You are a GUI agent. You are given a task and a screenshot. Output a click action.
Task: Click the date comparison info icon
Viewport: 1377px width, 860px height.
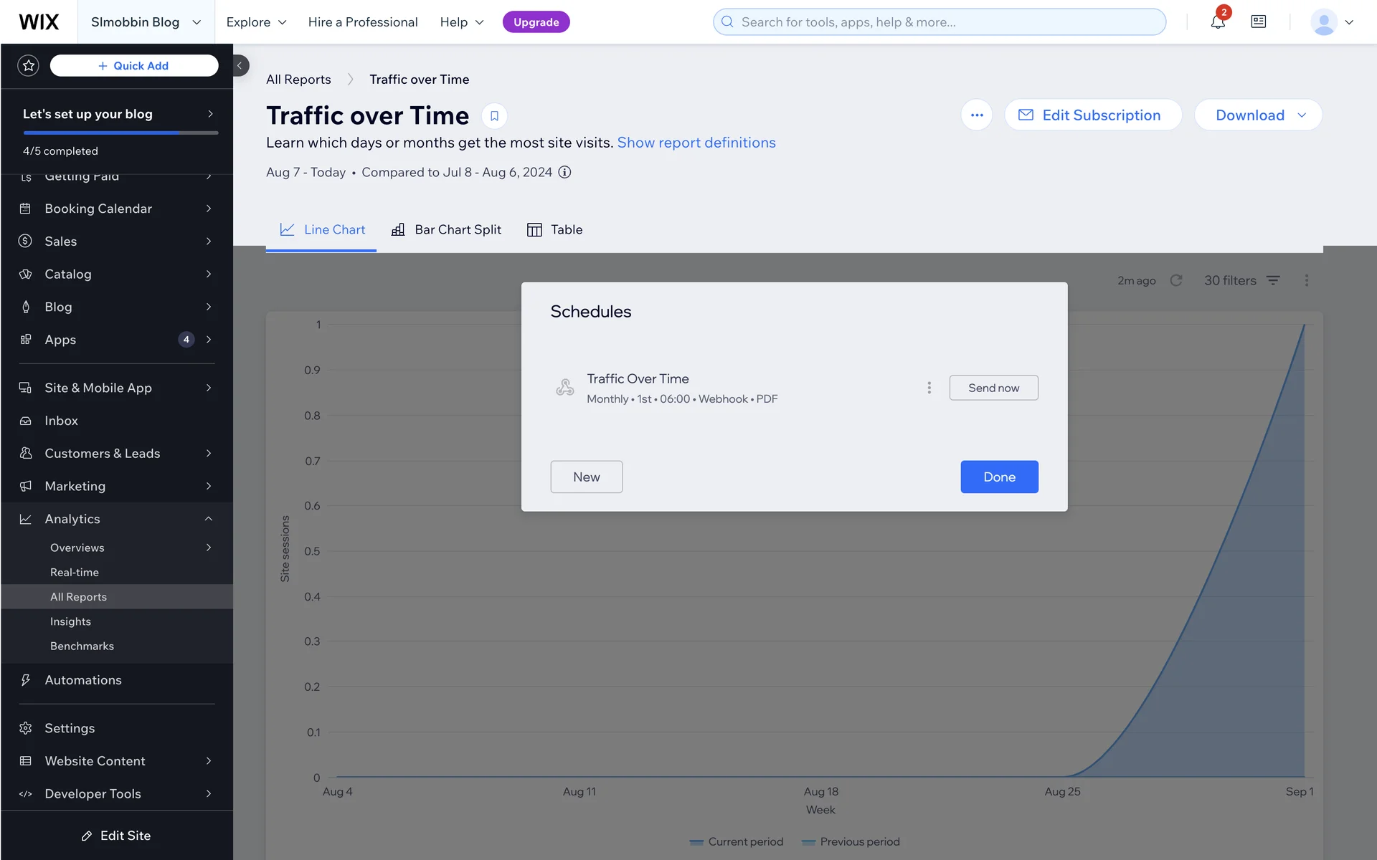tap(564, 173)
